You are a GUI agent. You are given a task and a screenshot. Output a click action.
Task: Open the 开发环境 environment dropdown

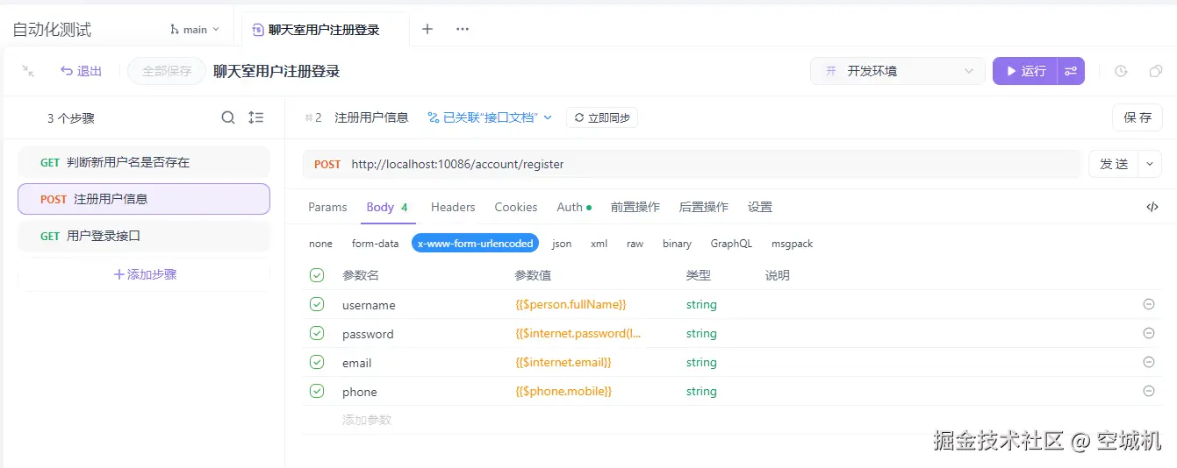pos(897,71)
